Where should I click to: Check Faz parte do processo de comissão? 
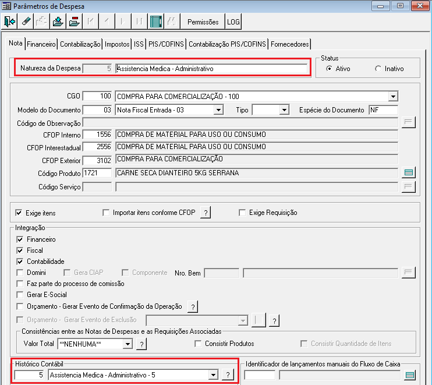[x=20, y=284]
